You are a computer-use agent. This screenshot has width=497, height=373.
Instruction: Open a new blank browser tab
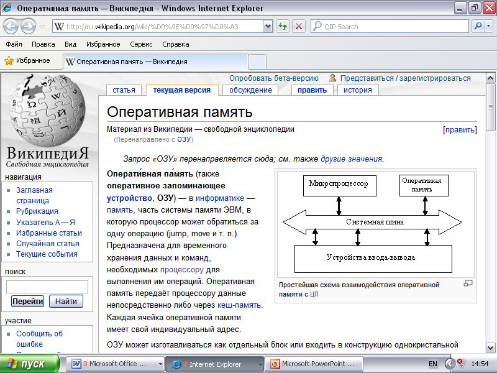pos(257,62)
